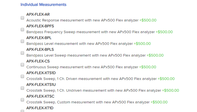Click the APX-FLEX-XT1D label text

click(40, 108)
